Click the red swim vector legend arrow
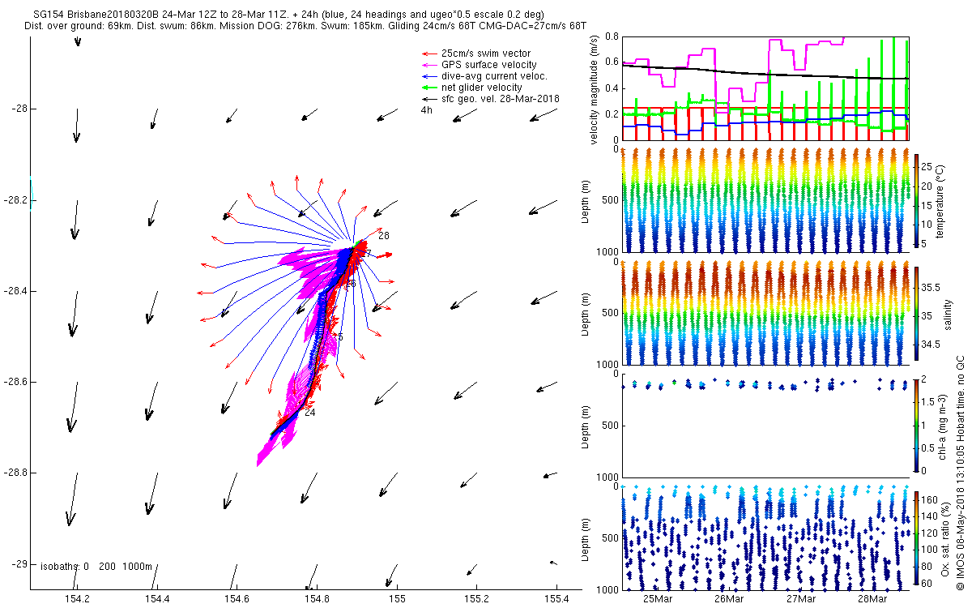Image resolution: width=972 pixels, height=608 pixels. [x=428, y=54]
